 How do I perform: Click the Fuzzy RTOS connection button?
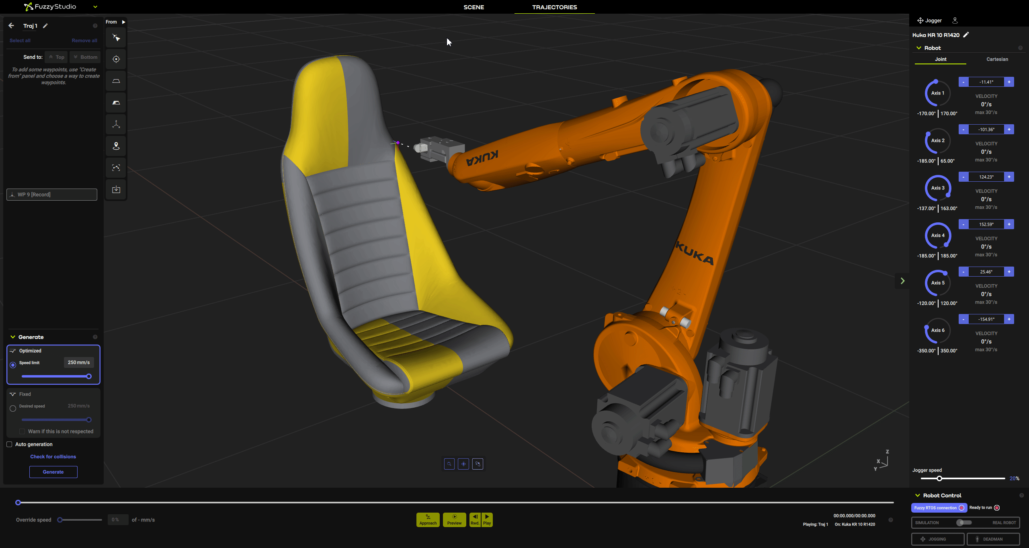939,508
